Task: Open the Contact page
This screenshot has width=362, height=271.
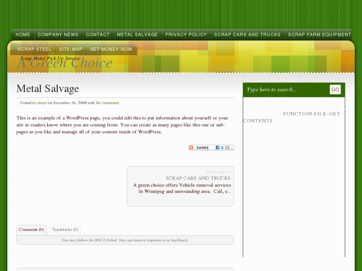Action: [x=98, y=35]
